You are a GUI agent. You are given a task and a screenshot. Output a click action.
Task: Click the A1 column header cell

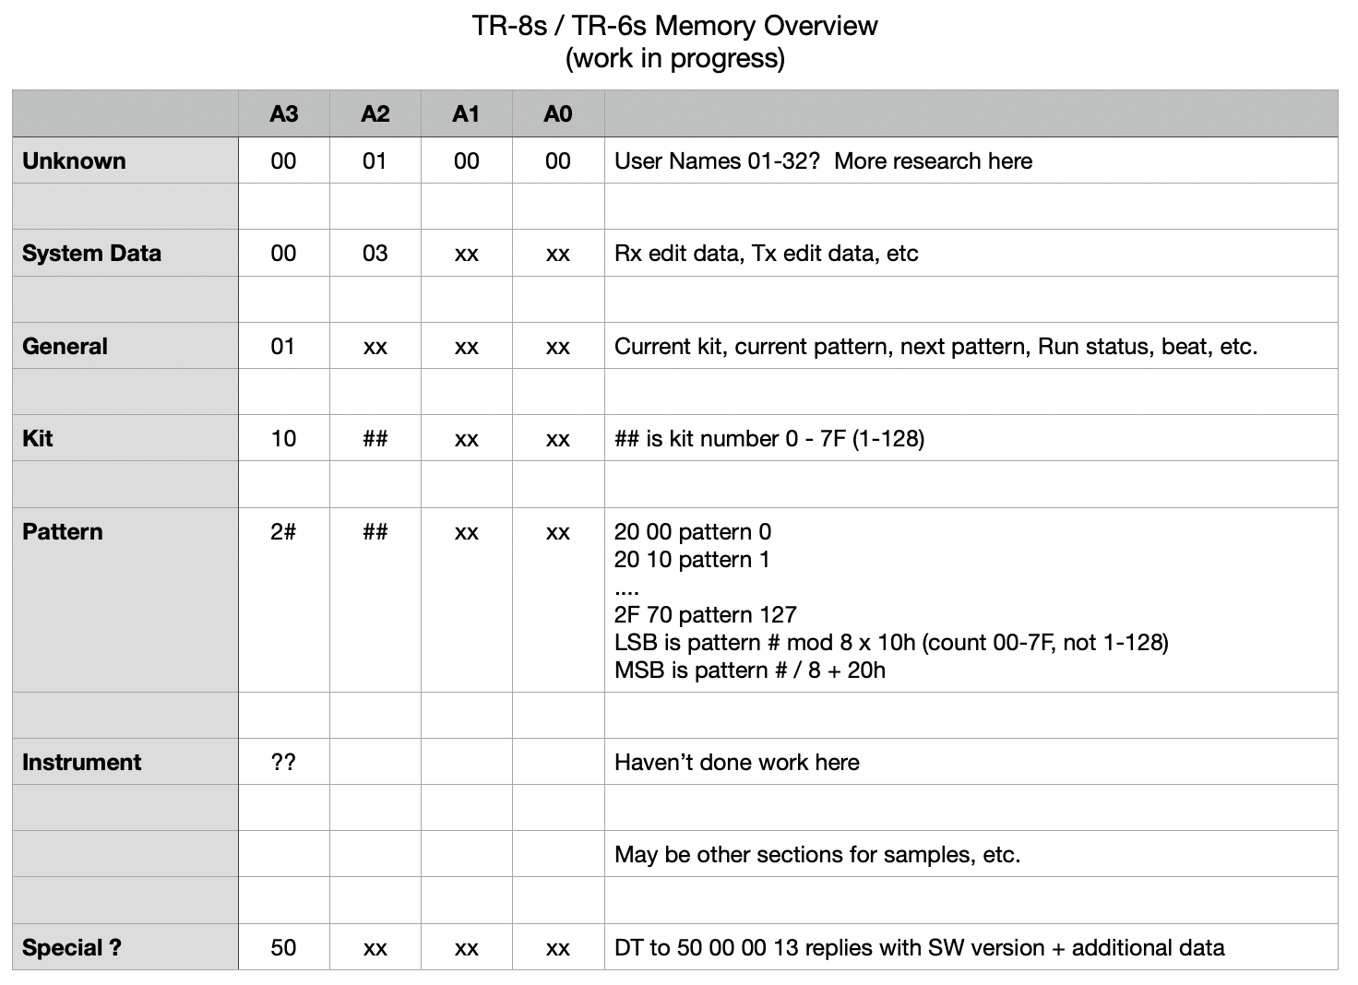click(467, 113)
